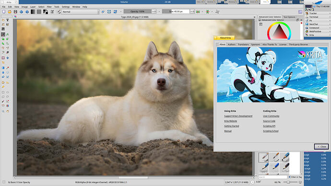Toggle vertical mirror tool
The image size is (331, 186).
[x=208, y=12]
